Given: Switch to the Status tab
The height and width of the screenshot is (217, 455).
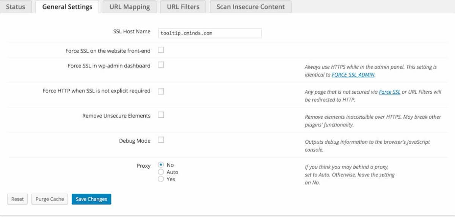Looking at the screenshot, I should (16, 7).
